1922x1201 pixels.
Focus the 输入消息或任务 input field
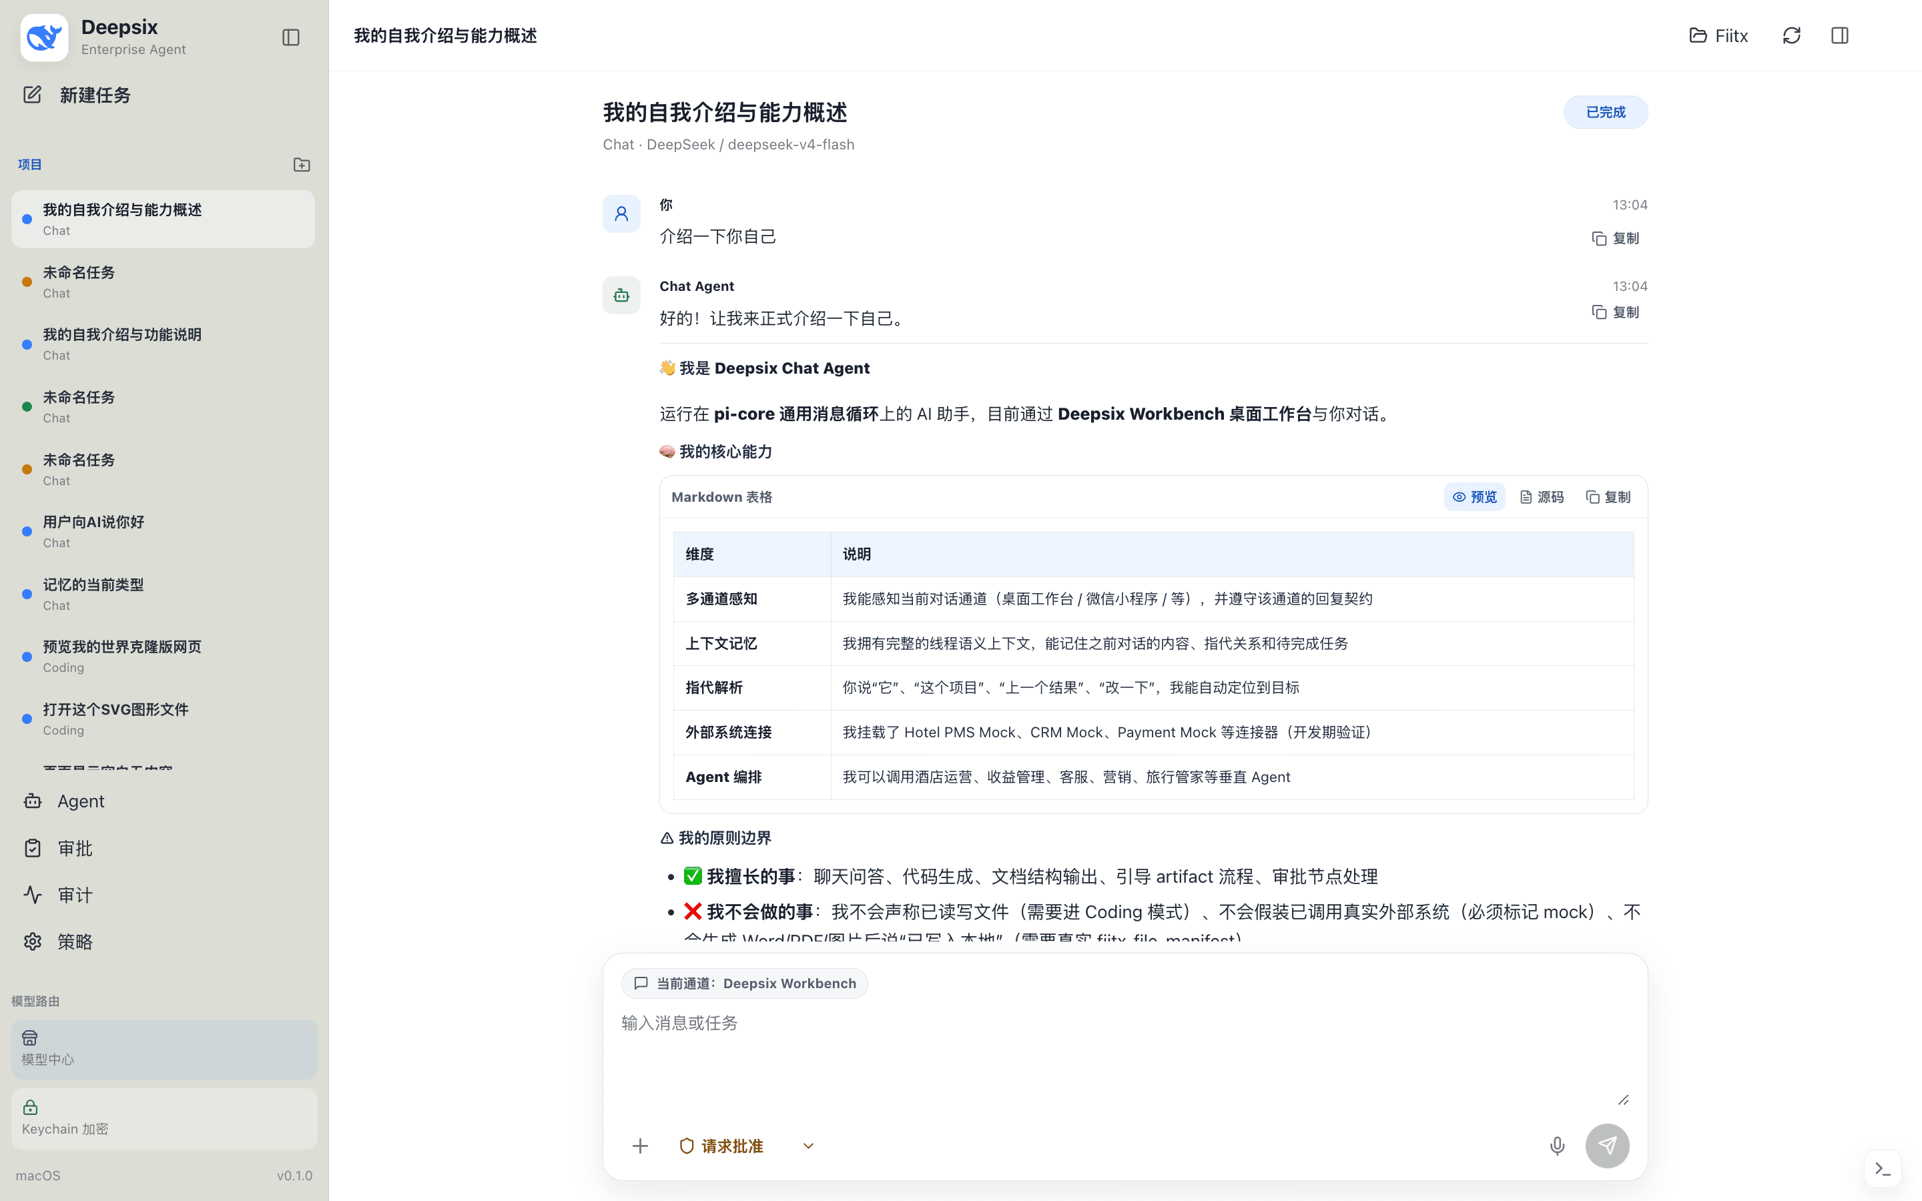(x=1125, y=1059)
